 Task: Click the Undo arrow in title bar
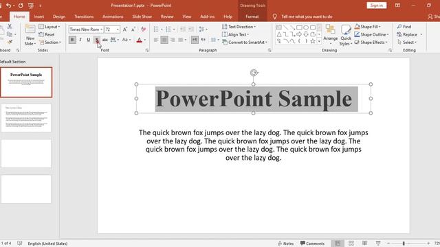point(8,5)
